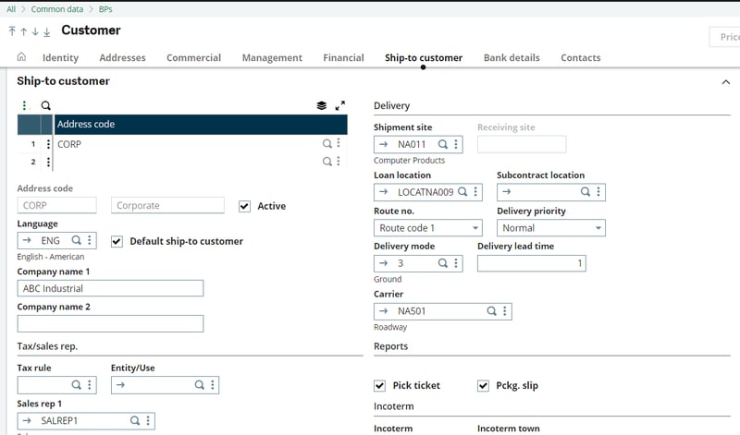Screen dimensions: 740x435
Task: Click search icon in Sales rep 1 field
Action: (x=135, y=420)
